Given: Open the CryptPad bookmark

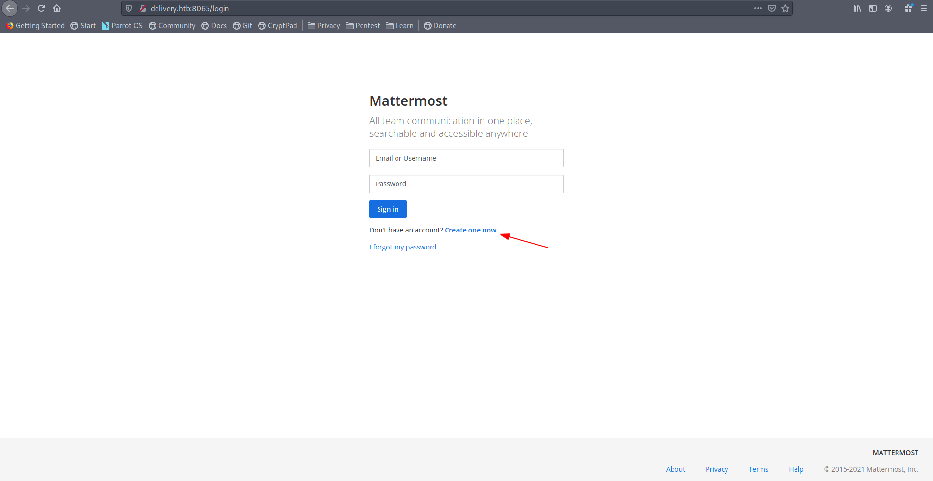Looking at the screenshot, I should [x=277, y=26].
